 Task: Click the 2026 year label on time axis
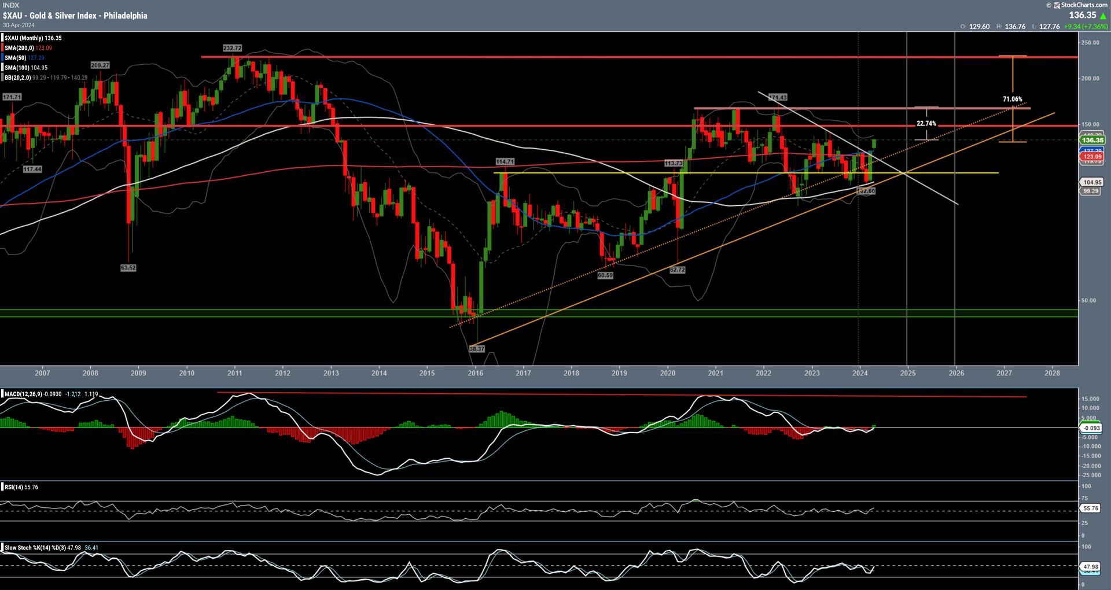pyautogui.click(x=957, y=373)
